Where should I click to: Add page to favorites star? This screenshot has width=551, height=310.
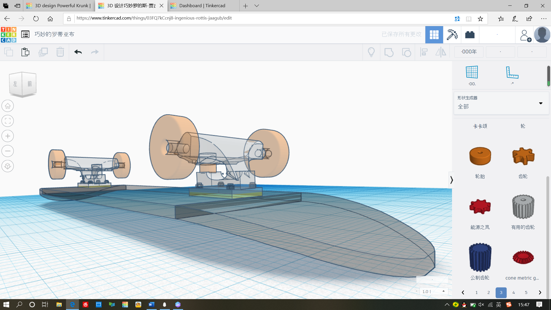click(480, 19)
